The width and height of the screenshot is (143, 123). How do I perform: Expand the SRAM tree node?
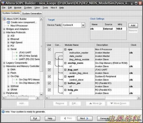pos(8,90)
